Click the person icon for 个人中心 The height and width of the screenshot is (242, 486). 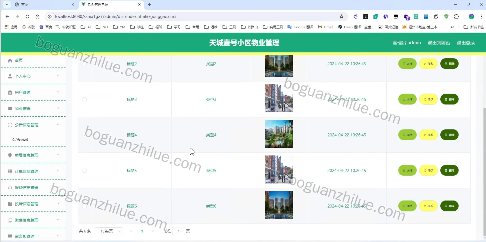click(10, 76)
